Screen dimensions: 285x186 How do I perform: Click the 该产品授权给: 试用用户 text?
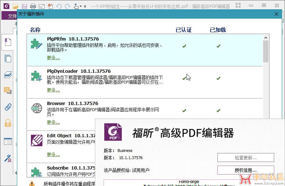tap(127, 170)
